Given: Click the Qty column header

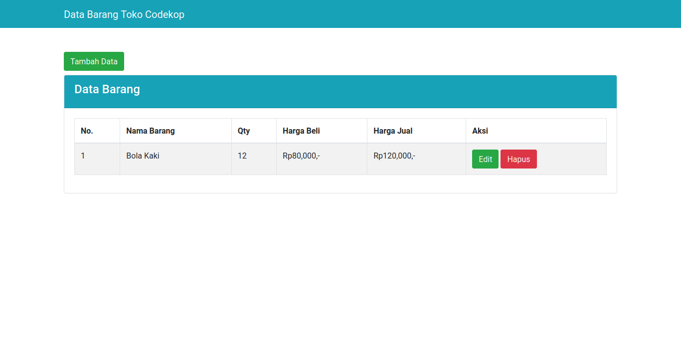Looking at the screenshot, I should coord(244,131).
